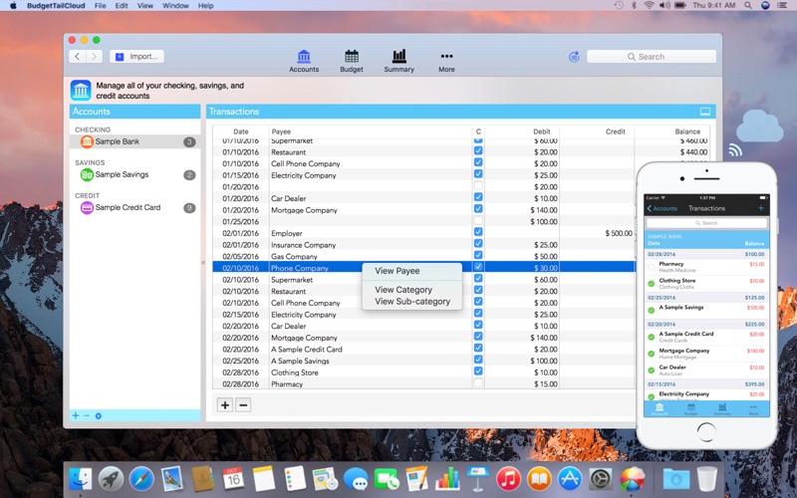Toggle cleared box for A Sample Savings

[478, 360]
